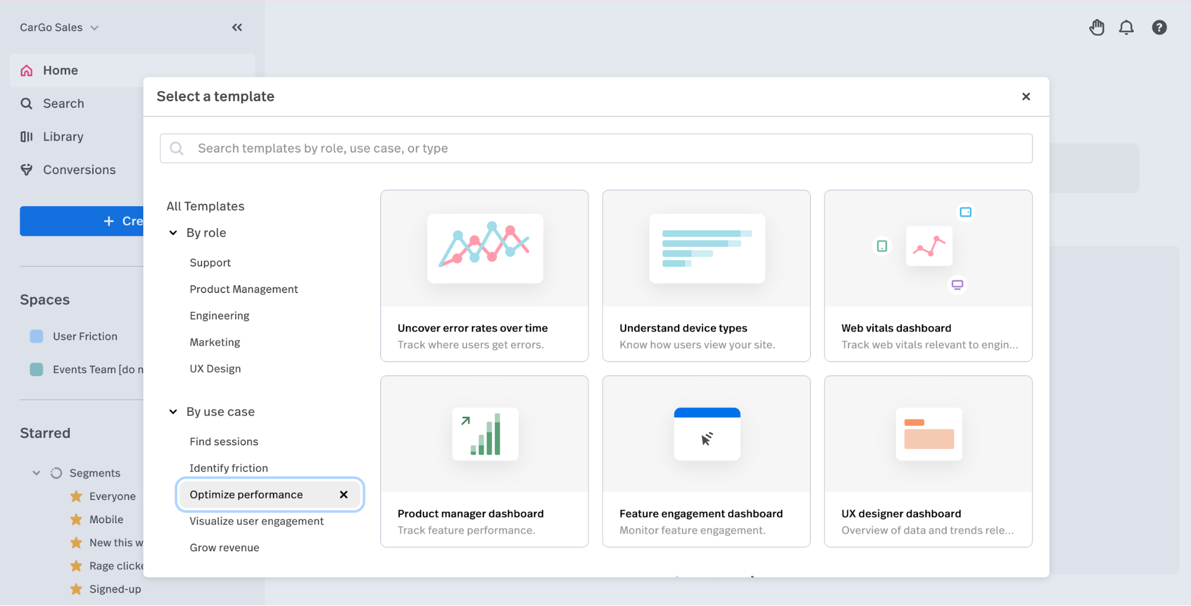Filter templates by Support role
Screen dimensions: 1191x606
(x=210, y=263)
